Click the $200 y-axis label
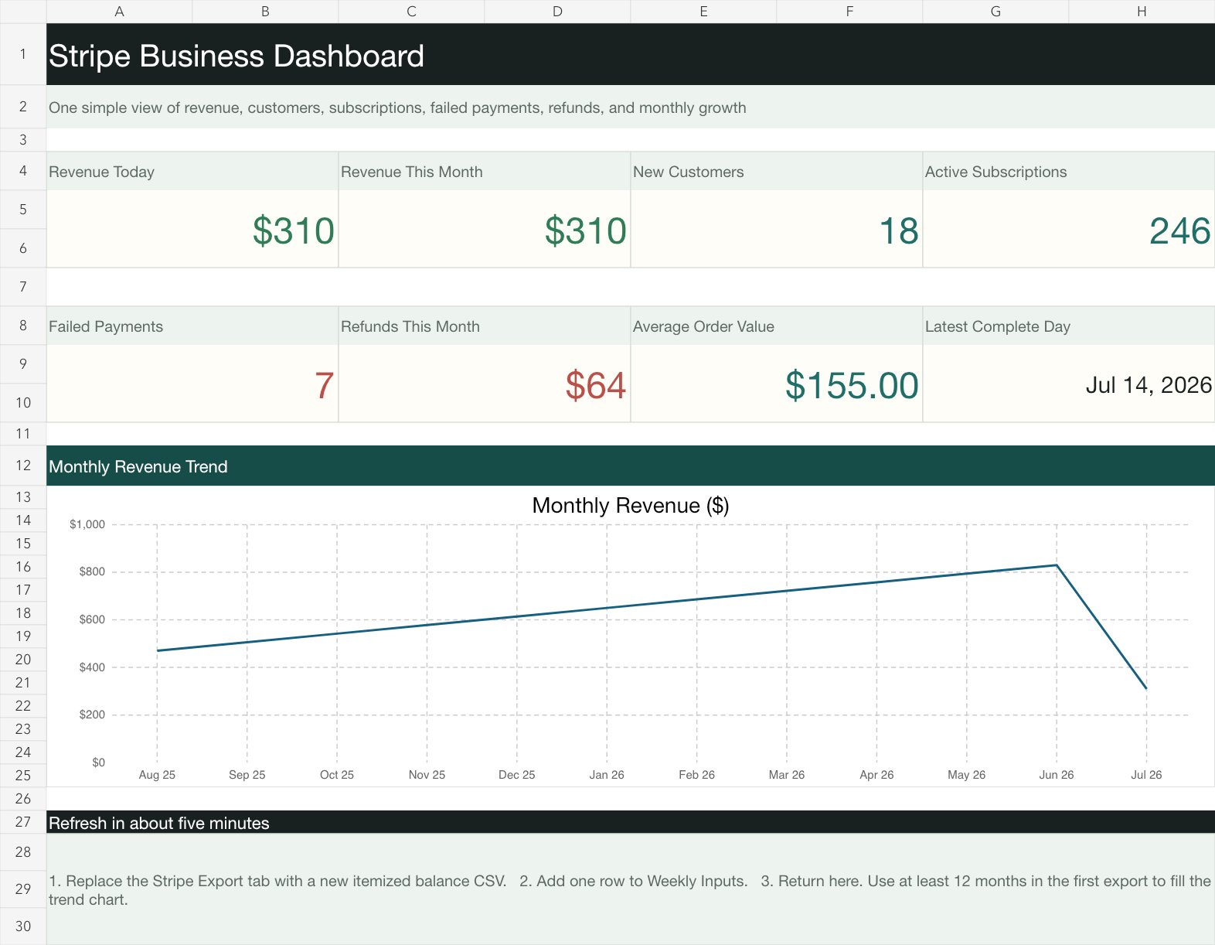Viewport: 1215px width, 945px height. coord(92,715)
